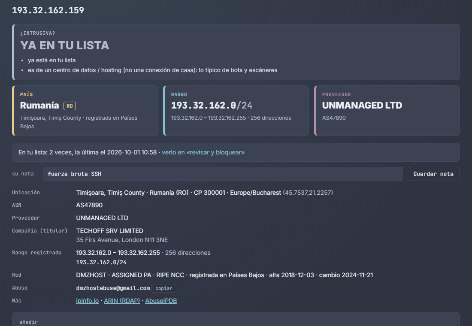Click the bullet ya está en tu lista
Screen dimensions: 472x326
(x=52, y=60)
